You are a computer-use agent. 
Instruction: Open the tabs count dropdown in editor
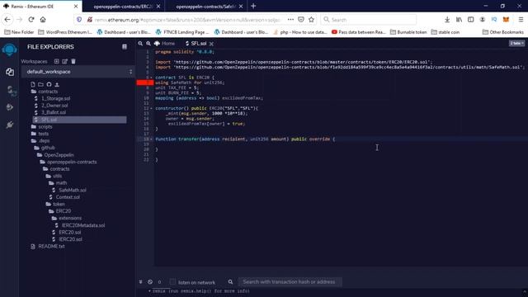[x=516, y=43]
